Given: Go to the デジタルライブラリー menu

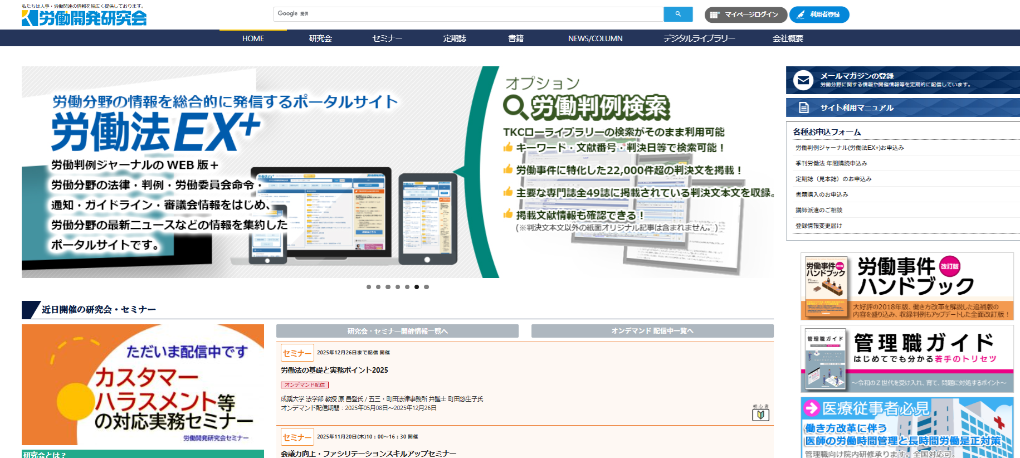Looking at the screenshot, I should click(699, 38).
